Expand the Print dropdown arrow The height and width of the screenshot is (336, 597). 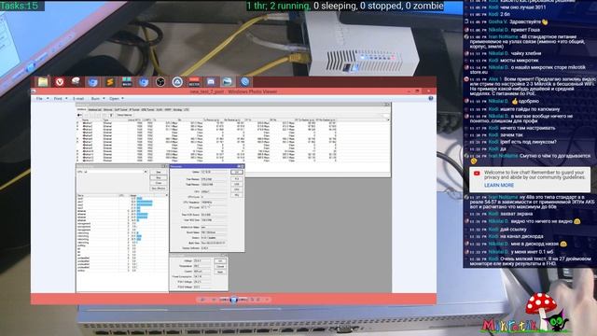pyautogui.click(x=66, y=99)
